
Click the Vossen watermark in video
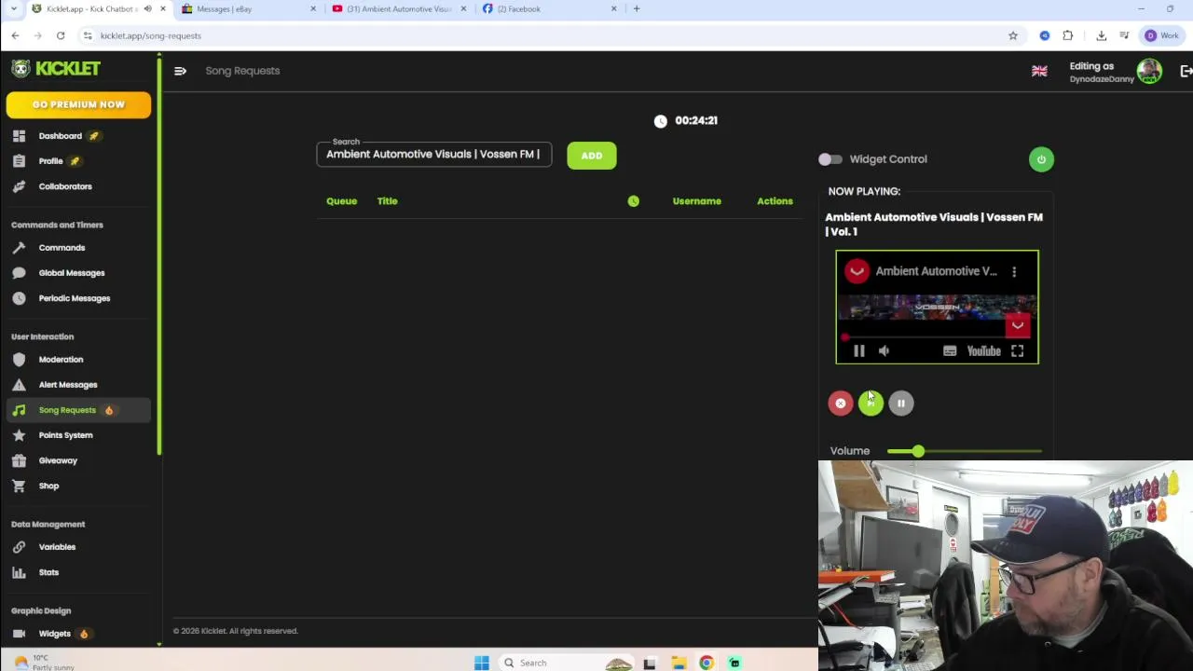1017,325
